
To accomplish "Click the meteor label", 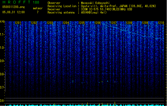I will point(38,8).
